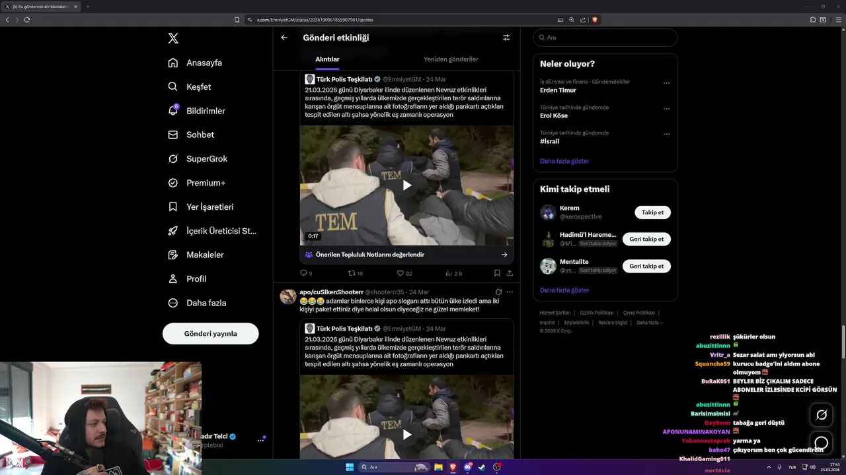Play the second TEM police video
This screenshot has height=475, width=846.
click(x=407, y=434)
